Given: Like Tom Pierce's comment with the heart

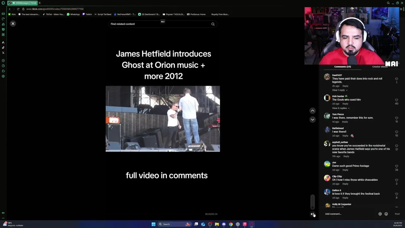Looking at the screenshot, I should 396,118.
